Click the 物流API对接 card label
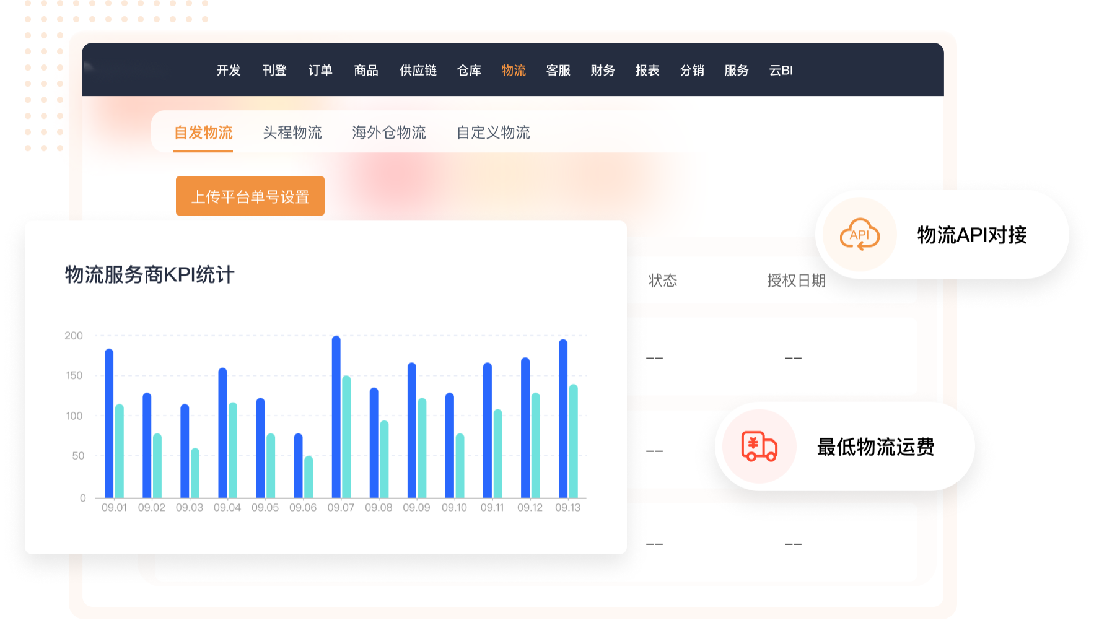Screen dimensions: 1094x623 (972, 235)
